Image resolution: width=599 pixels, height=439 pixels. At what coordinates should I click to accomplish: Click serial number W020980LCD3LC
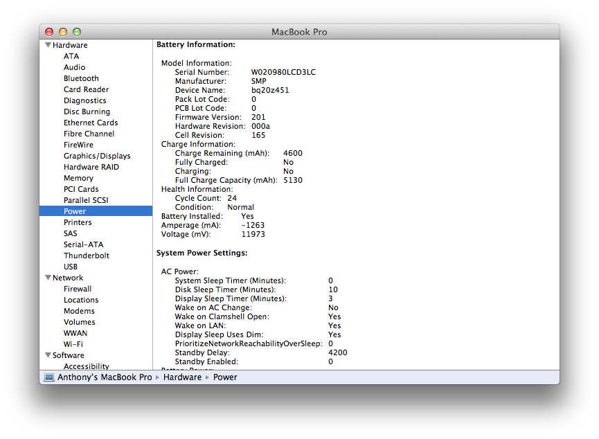coord(283,72)
